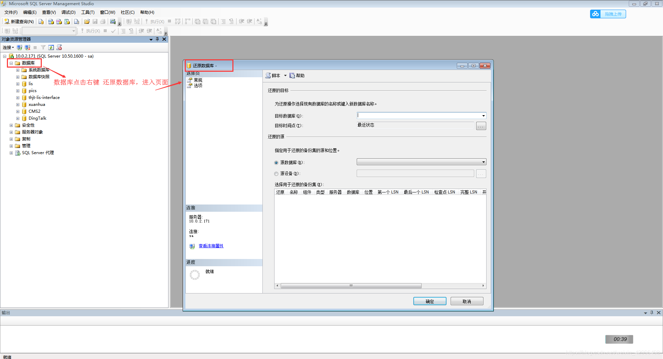This screenshot has width=663, height=359.
Task: Open the 帮助(H) menu
Action: [x=147, y=12]
